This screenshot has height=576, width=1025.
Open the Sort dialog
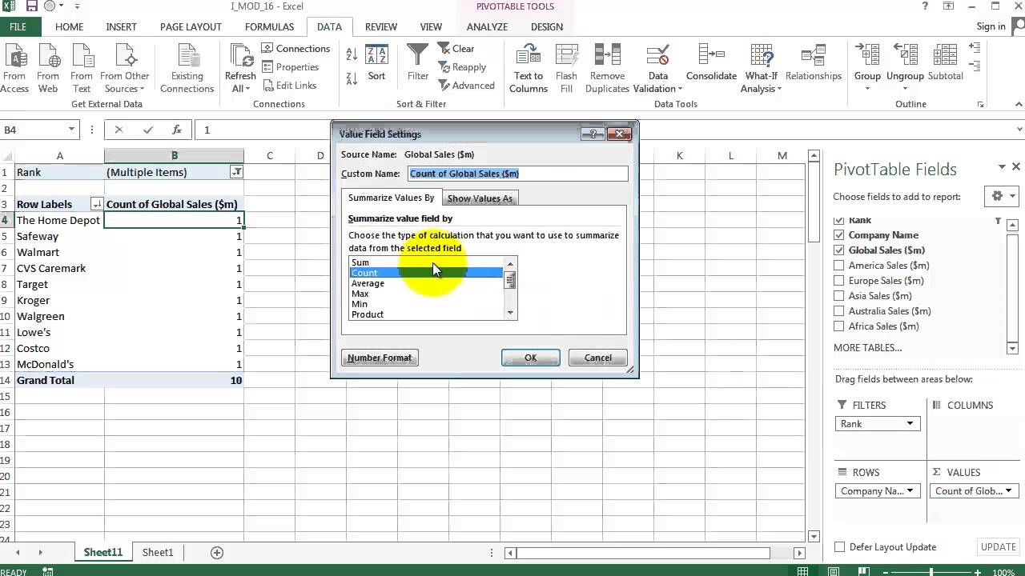click(376, 64)
